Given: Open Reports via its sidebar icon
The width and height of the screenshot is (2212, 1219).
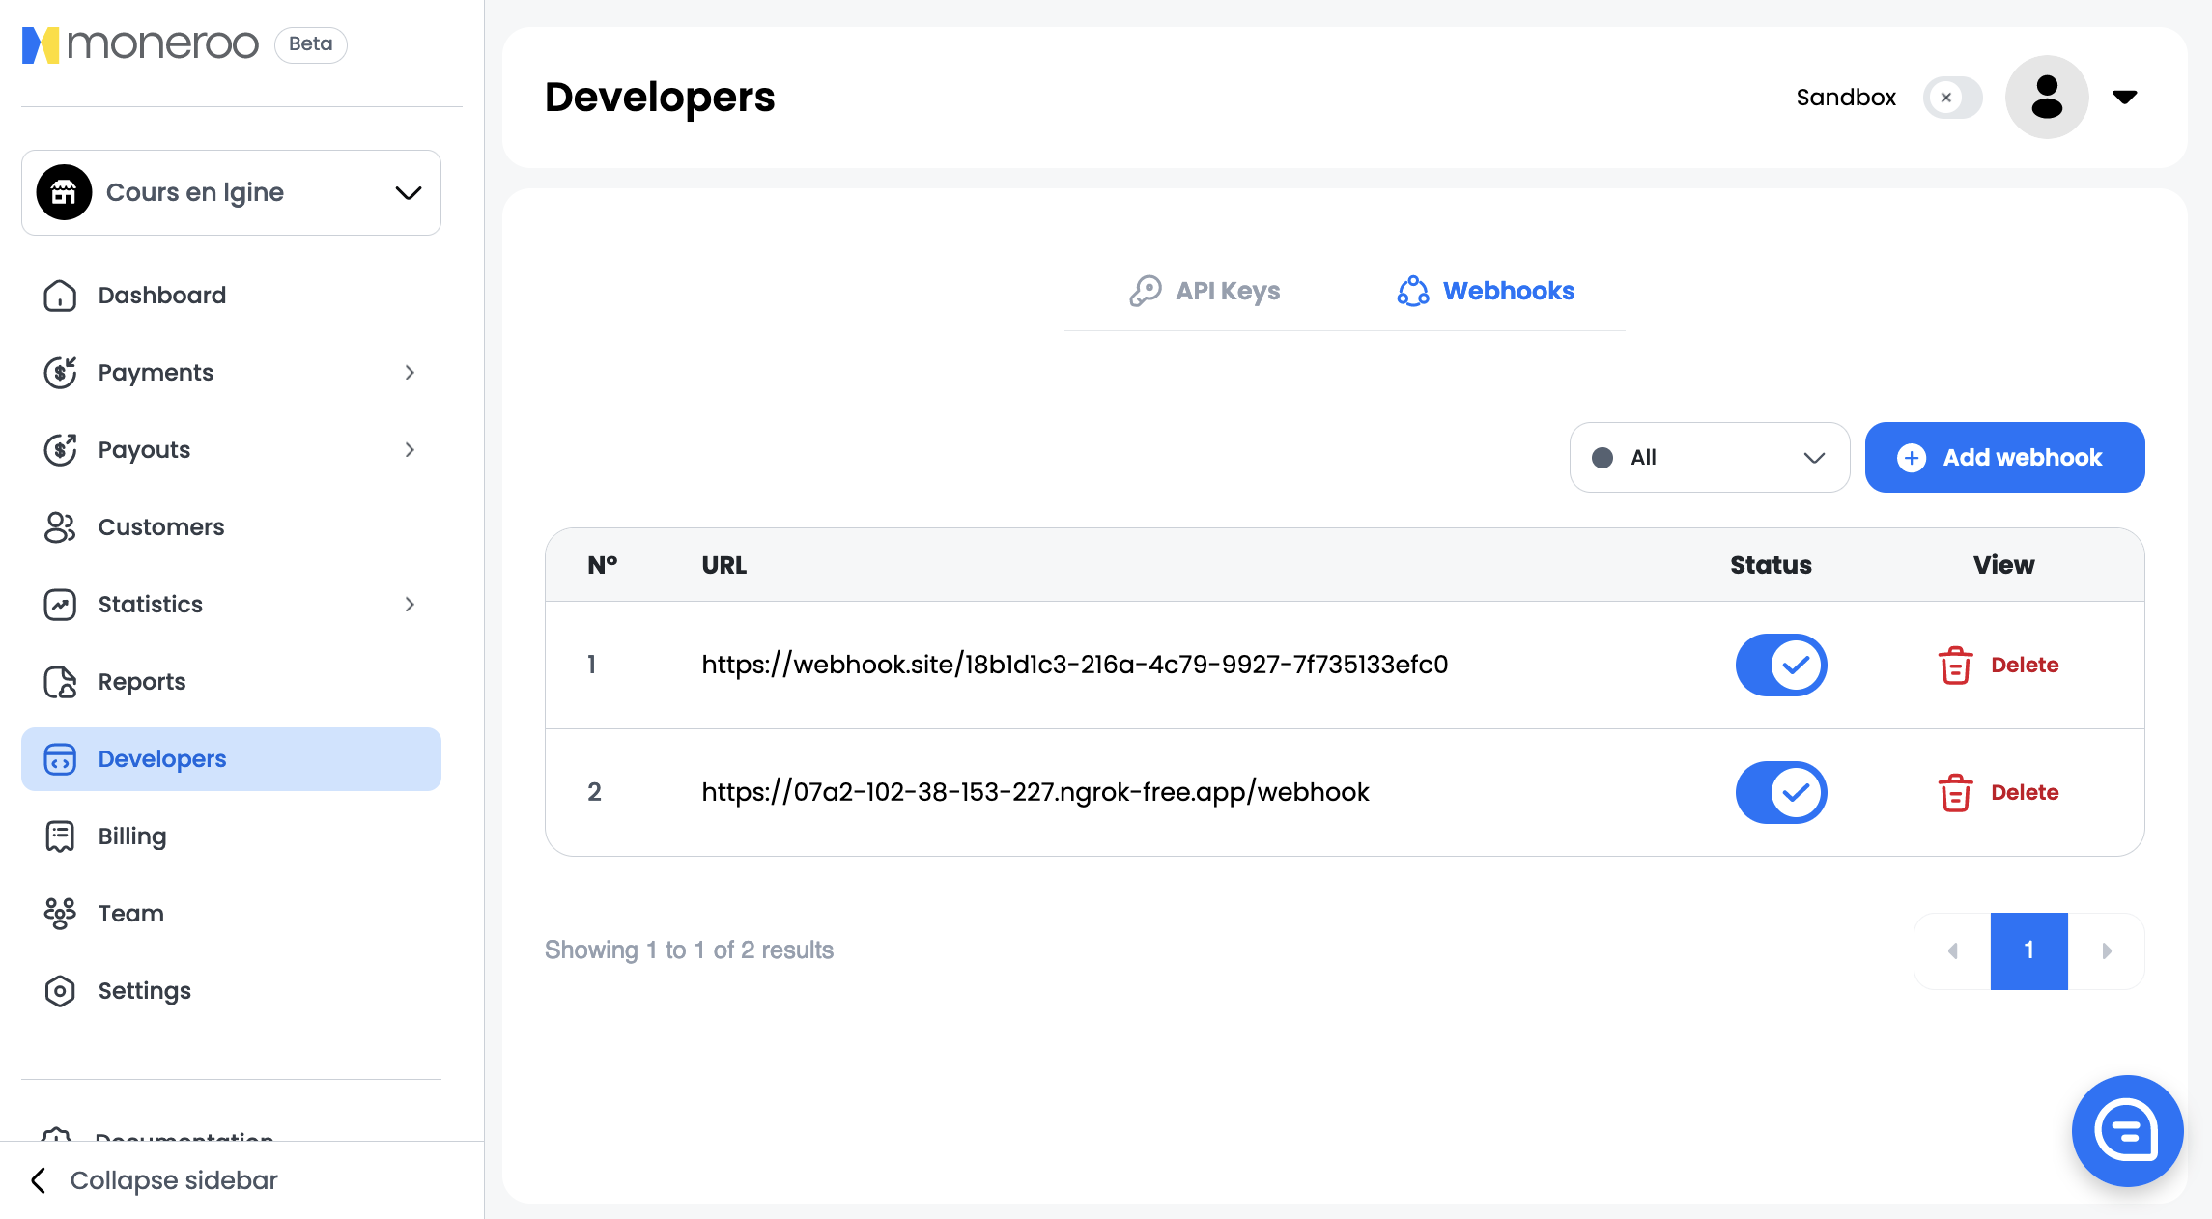Looking at the screenshot, I should click(60, 682).
